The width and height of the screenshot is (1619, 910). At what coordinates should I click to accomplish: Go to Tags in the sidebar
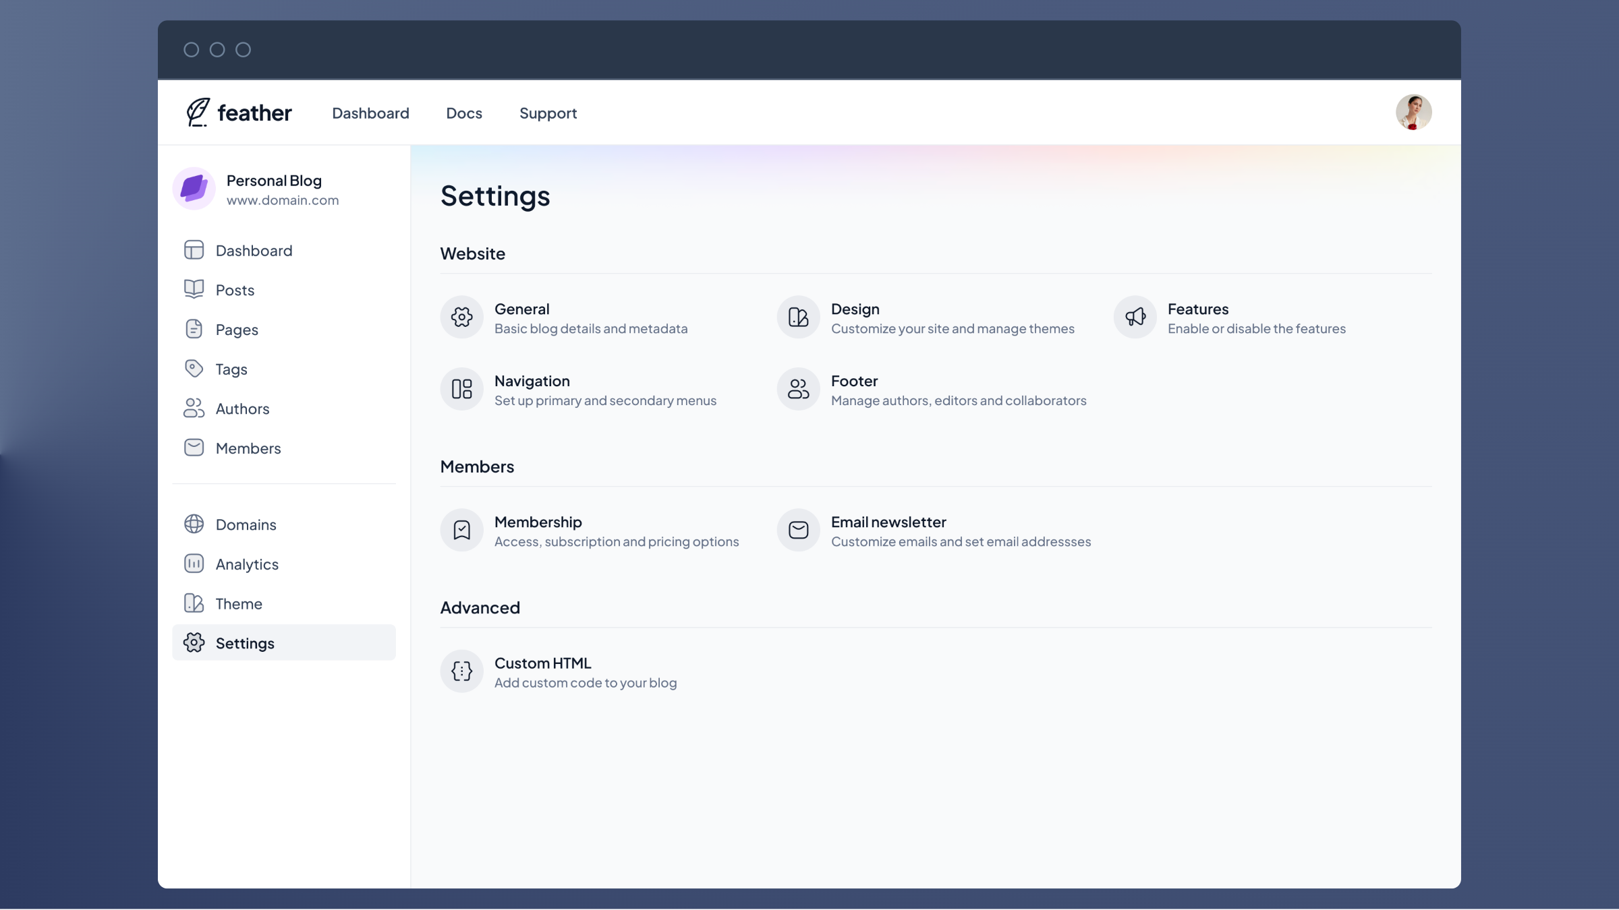coord(231,369)
